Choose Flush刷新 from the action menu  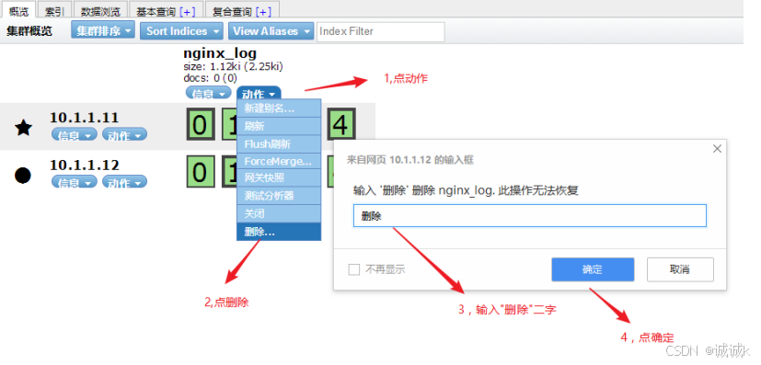279,144
